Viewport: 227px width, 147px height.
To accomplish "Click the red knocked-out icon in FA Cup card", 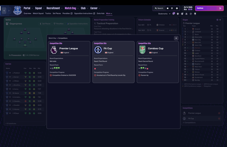I will coord(95,75).
